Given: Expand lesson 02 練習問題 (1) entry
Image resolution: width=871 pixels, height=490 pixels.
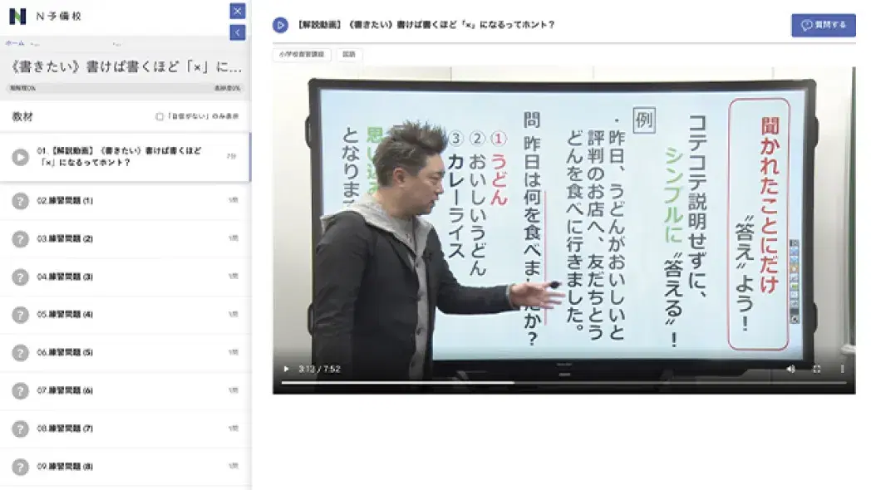Looking at the screenshot, I should click(x=125, y=200).
